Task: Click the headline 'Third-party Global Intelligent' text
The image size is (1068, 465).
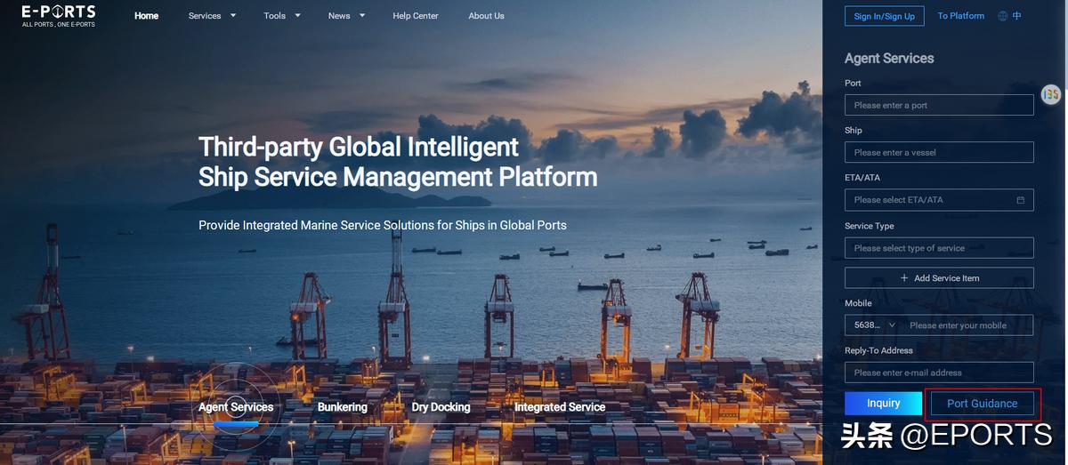Action: (359, 146)
